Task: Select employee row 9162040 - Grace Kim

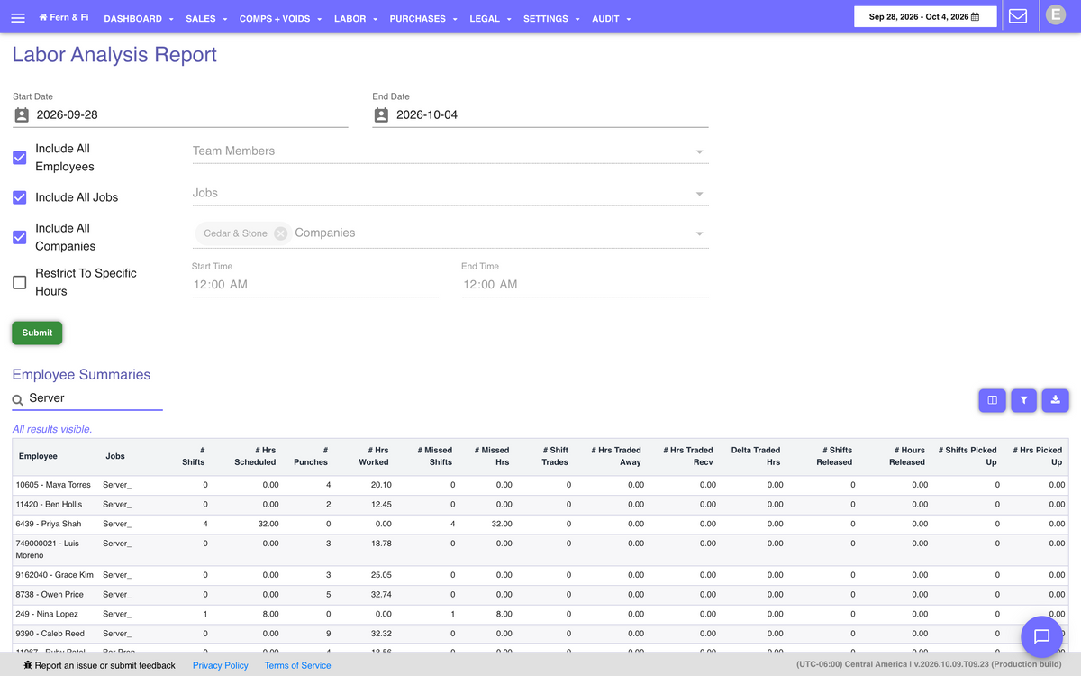Action: point(540,575)
